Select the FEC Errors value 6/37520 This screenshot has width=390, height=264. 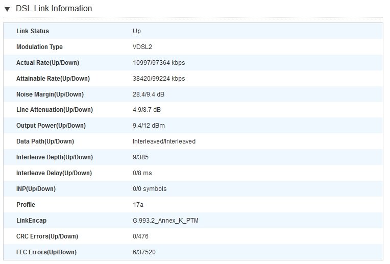(x=144, y=252)
